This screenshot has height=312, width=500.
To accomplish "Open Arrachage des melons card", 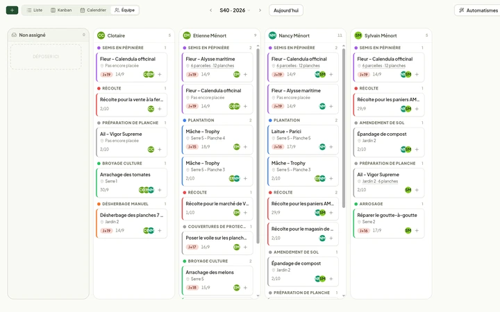I will click(217, 280).
